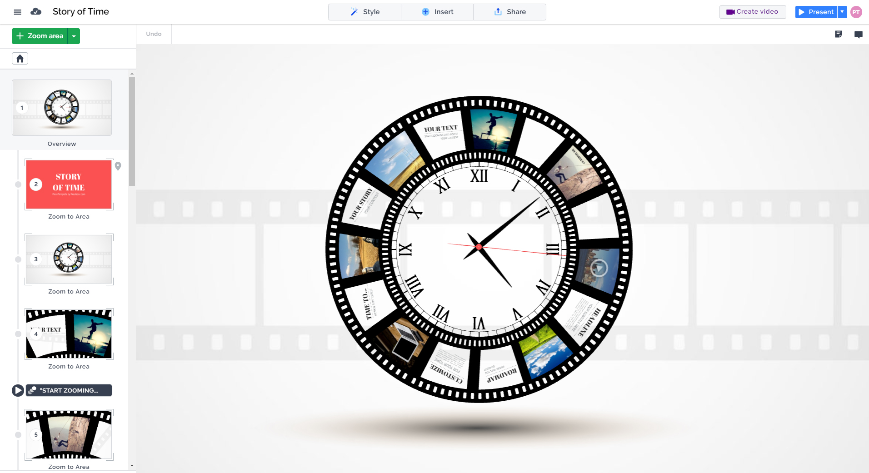Open comments with the speech bubble icon
Screen dimensions: 869x473
(x=859, y=34)
